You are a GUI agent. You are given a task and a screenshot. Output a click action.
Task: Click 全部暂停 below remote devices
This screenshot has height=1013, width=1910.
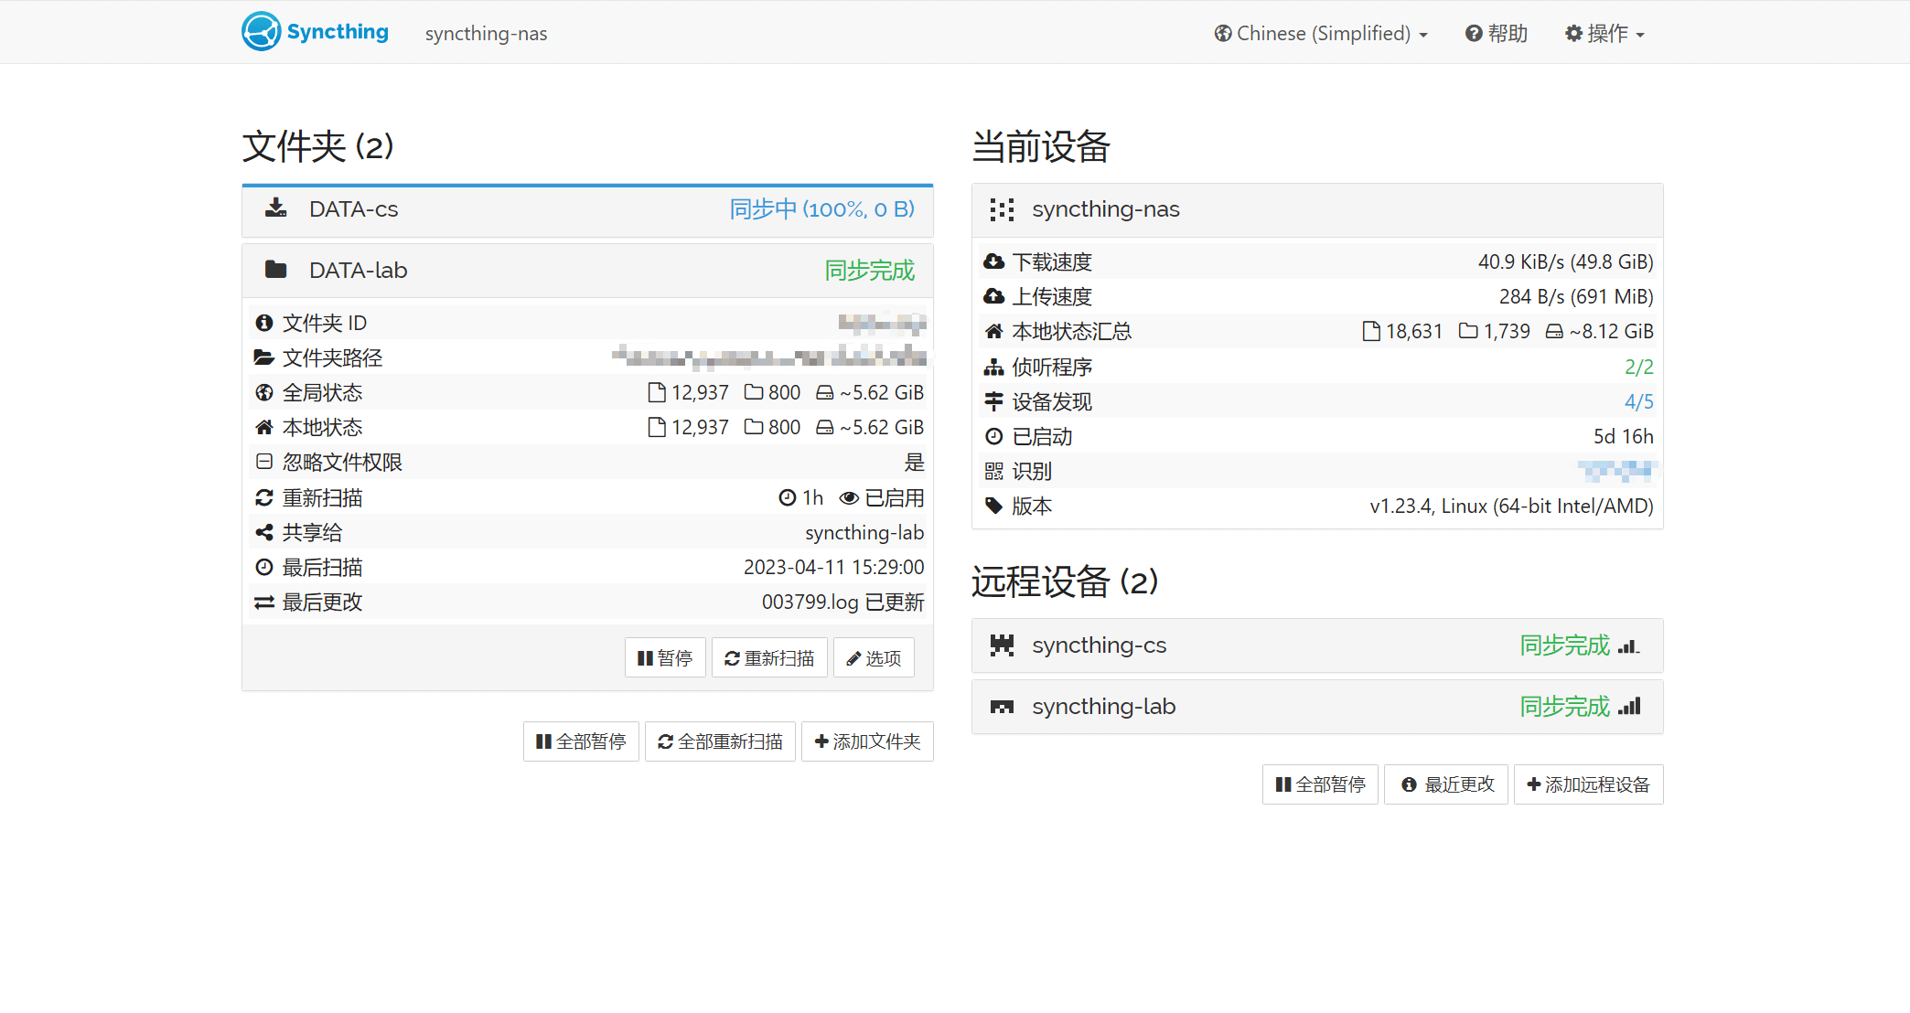[x=1320, y=784]
